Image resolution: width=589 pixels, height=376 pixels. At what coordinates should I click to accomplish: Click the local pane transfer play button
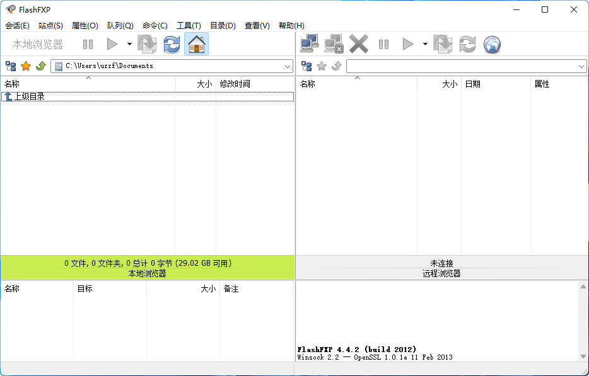[x=112, y=44]
